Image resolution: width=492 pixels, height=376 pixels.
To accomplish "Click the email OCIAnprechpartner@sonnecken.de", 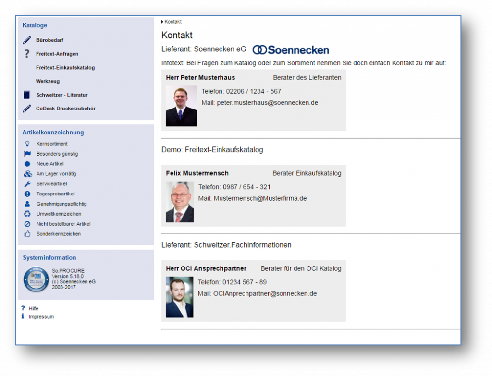I will [265, 293].
